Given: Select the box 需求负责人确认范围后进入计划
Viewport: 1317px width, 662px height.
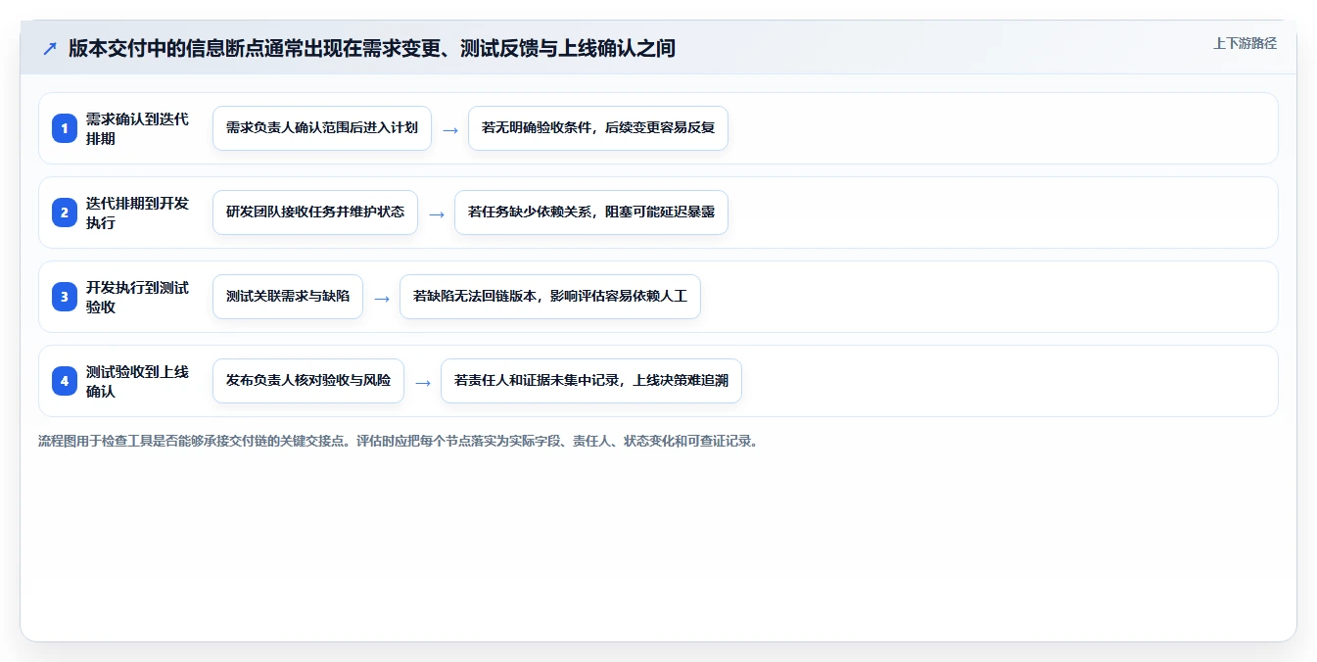Looking at the screenshot, I should (x=322, y=128).
